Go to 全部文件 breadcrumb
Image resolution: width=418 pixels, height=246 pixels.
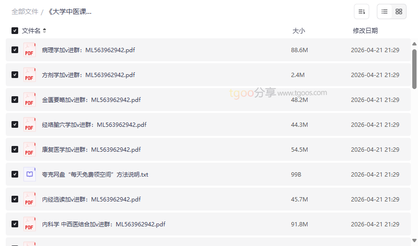click(x=25, y=11)
